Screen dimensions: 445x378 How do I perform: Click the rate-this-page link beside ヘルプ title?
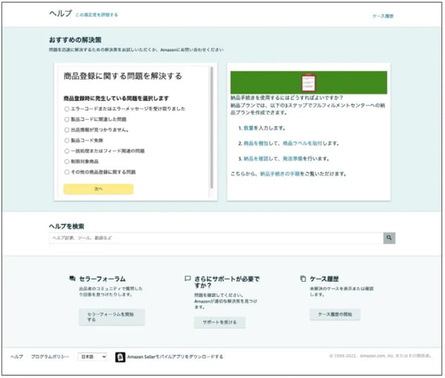point(96,15)
